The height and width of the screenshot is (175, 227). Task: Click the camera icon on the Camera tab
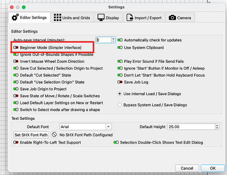tap(172, 17)
